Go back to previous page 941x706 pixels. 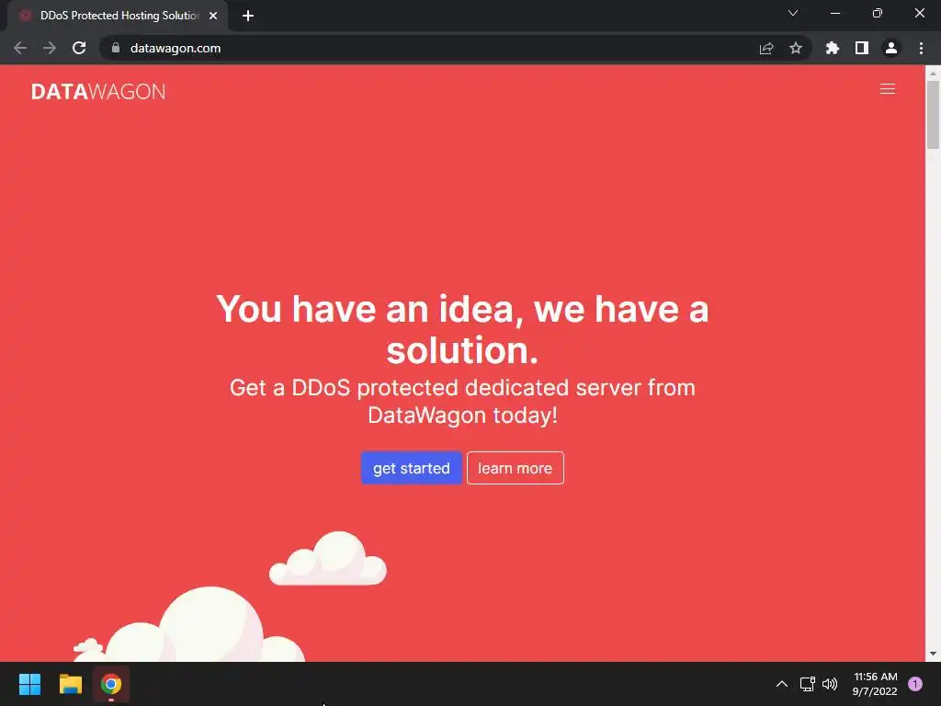[20, 48]
